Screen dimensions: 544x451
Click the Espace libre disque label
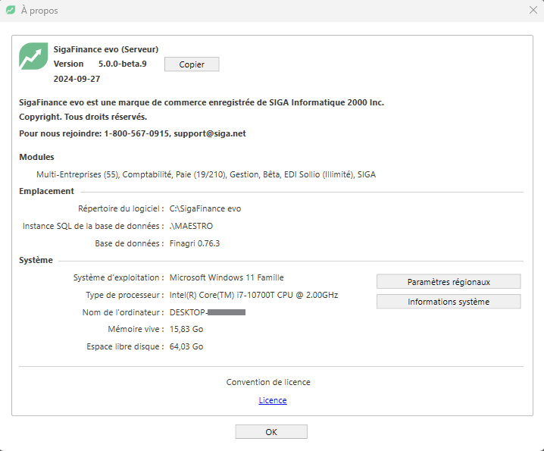point(125,346)
